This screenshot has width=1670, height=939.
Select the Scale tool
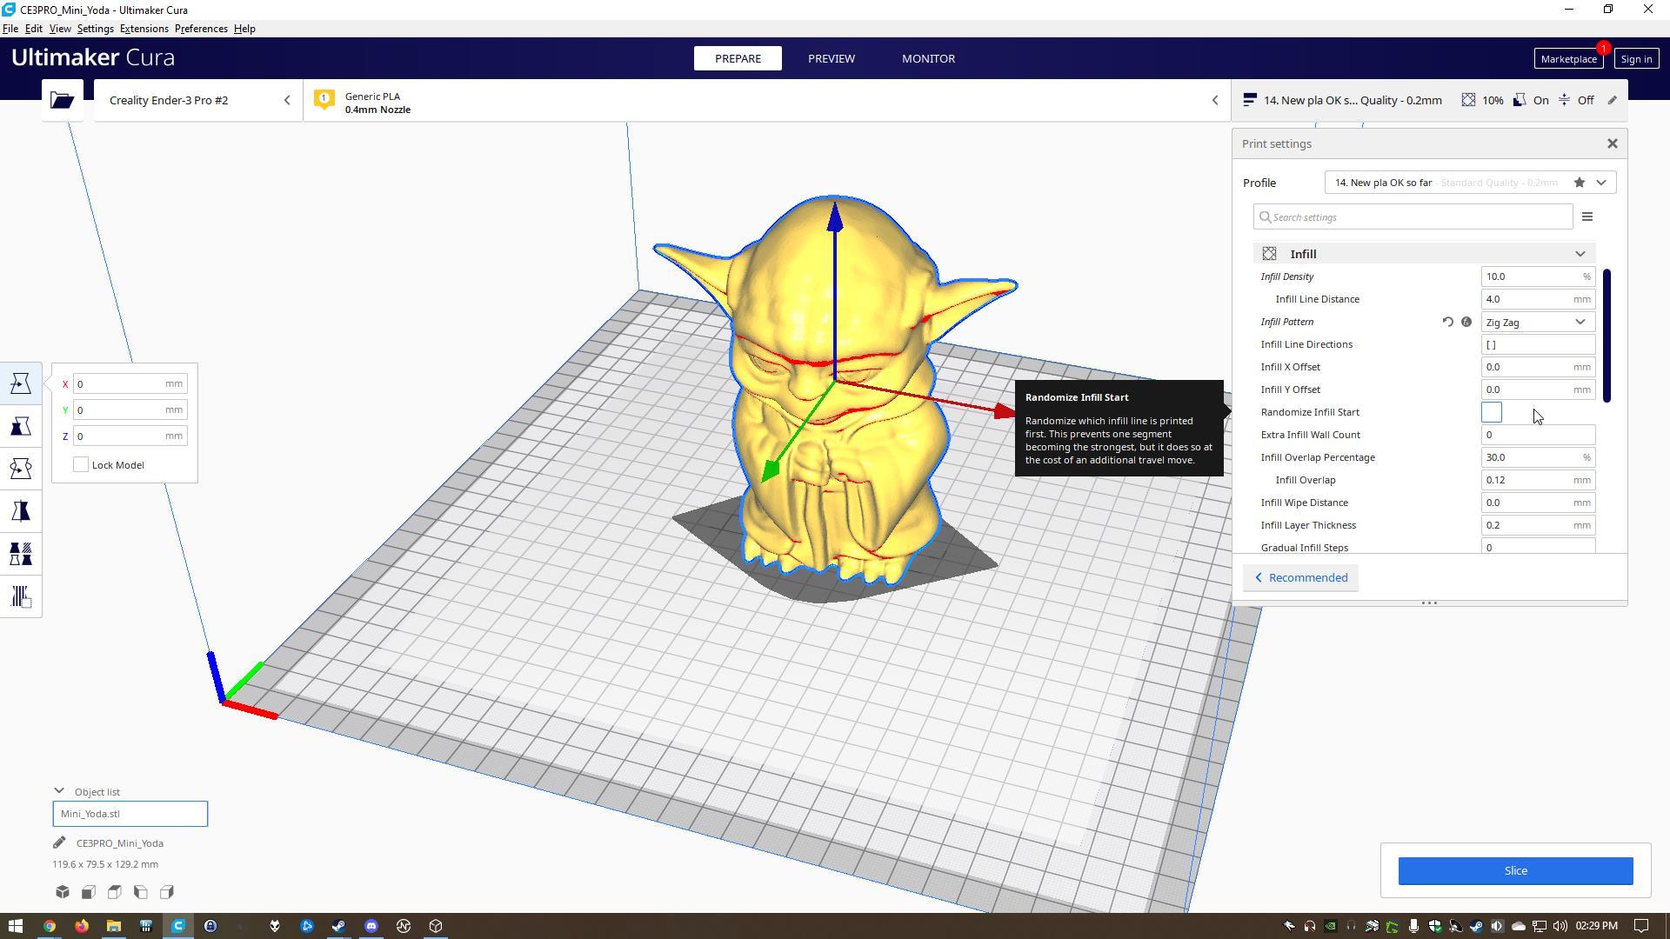click(21, 426)
